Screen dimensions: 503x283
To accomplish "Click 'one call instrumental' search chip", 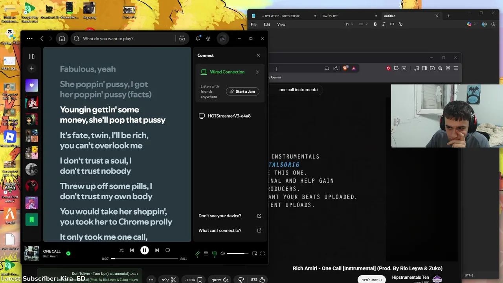I will (299, 90).
